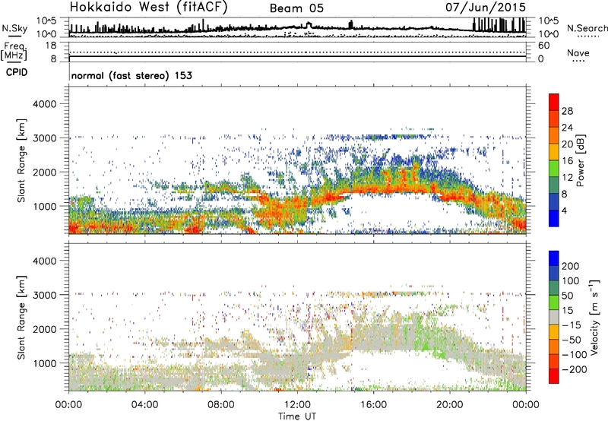This screenshot has width=608, height=421.
Task: Click the '-200' velocity colorbar tick value
Action: coord(575,369)
